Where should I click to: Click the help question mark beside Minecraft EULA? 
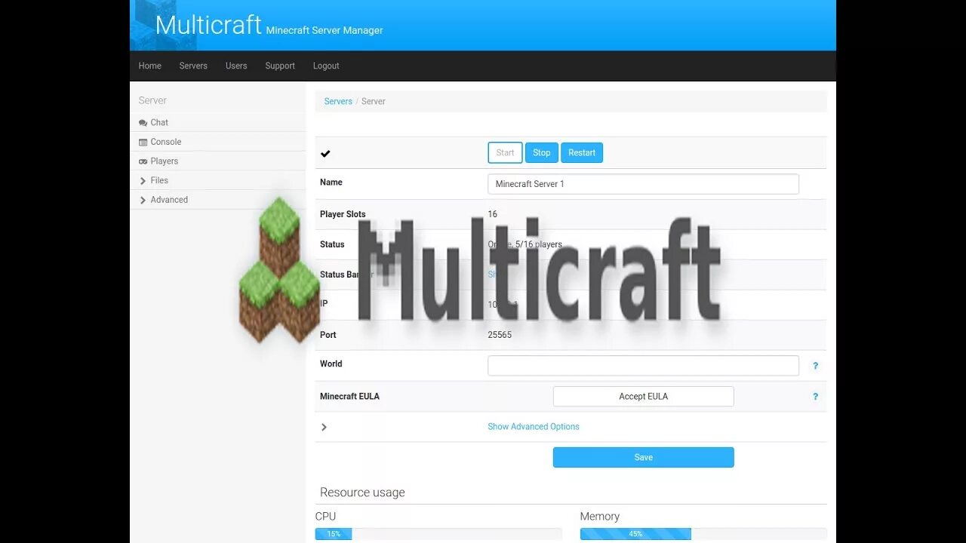click(x=815, y=397)
